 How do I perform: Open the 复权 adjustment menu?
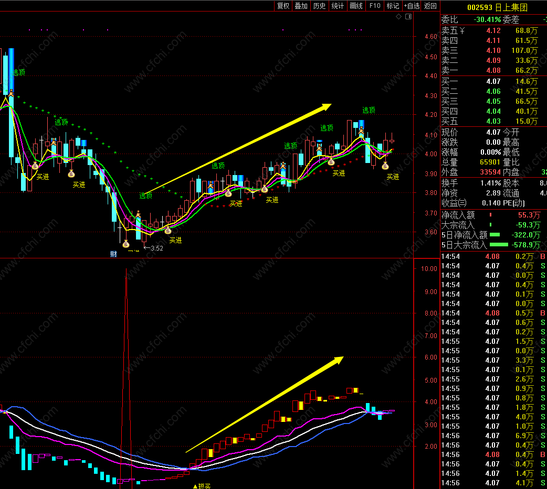pyautogui.click(x=283, y=6)
